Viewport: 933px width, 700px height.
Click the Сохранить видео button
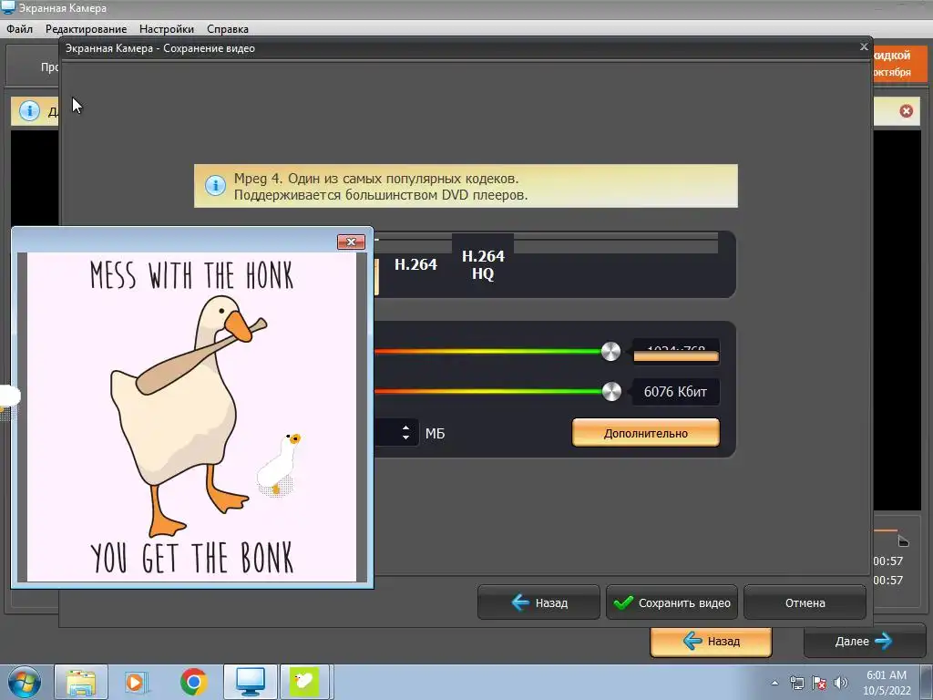672,603
